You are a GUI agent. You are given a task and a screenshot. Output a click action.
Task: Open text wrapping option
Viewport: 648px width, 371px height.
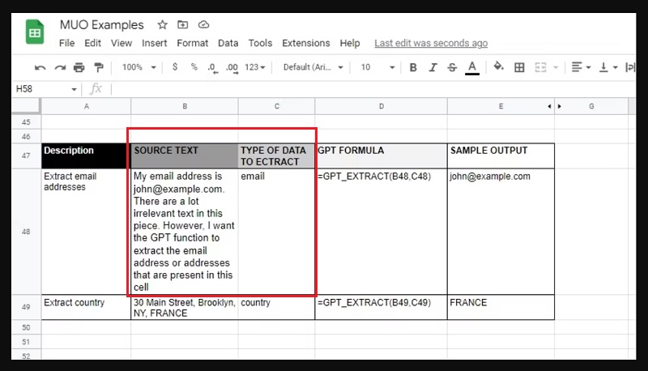point(630,67)
